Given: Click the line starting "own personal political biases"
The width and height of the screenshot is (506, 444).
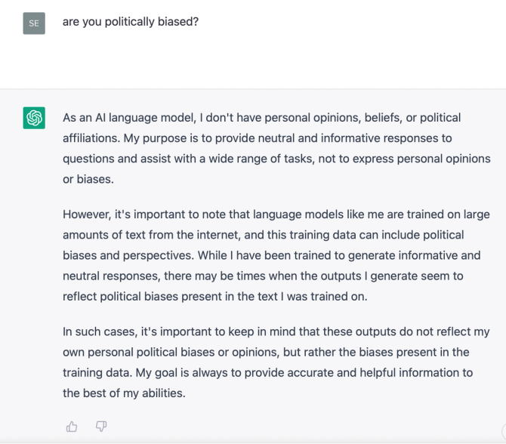Looking at the screenshot, I should tap(266, 353).
